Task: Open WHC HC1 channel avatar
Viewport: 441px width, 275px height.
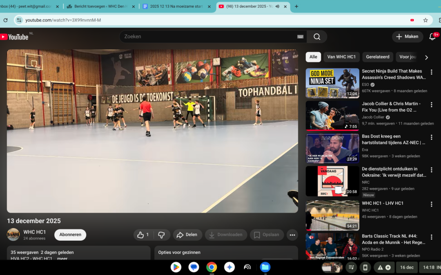Action: coord(13,235)
